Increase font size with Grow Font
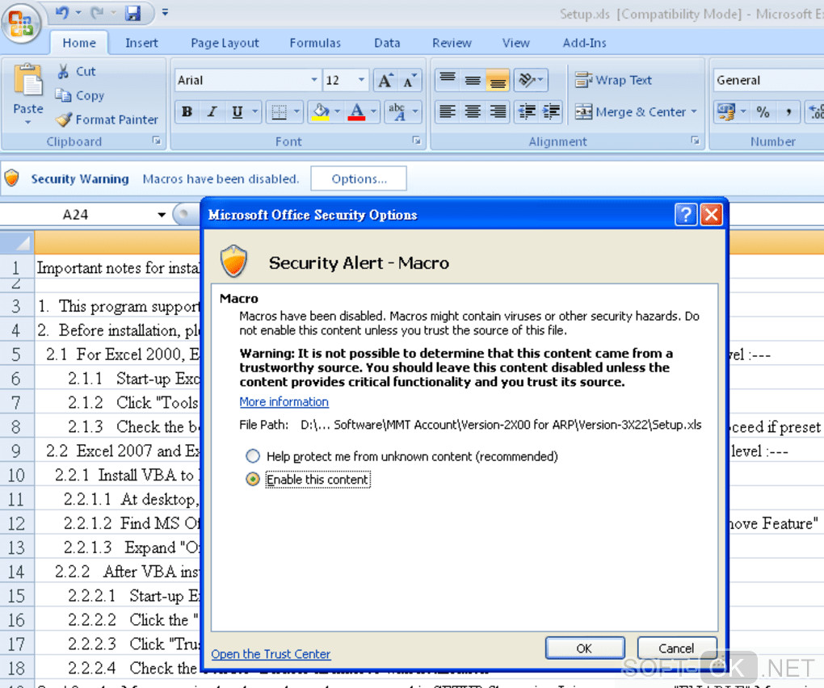 tap(385, 81)
